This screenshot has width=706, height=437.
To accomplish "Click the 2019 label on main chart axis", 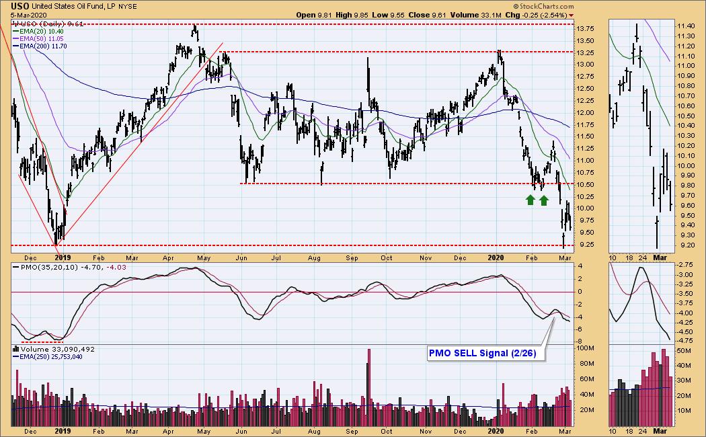I will 63,258.
